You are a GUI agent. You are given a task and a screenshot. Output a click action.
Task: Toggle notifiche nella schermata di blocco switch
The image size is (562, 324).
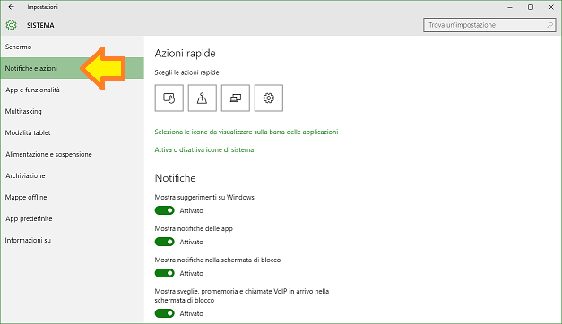[165, 273]
